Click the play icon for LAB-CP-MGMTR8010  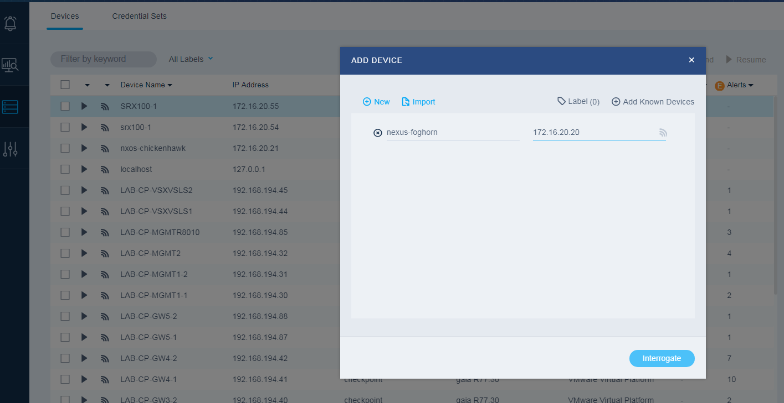[84, 232]
